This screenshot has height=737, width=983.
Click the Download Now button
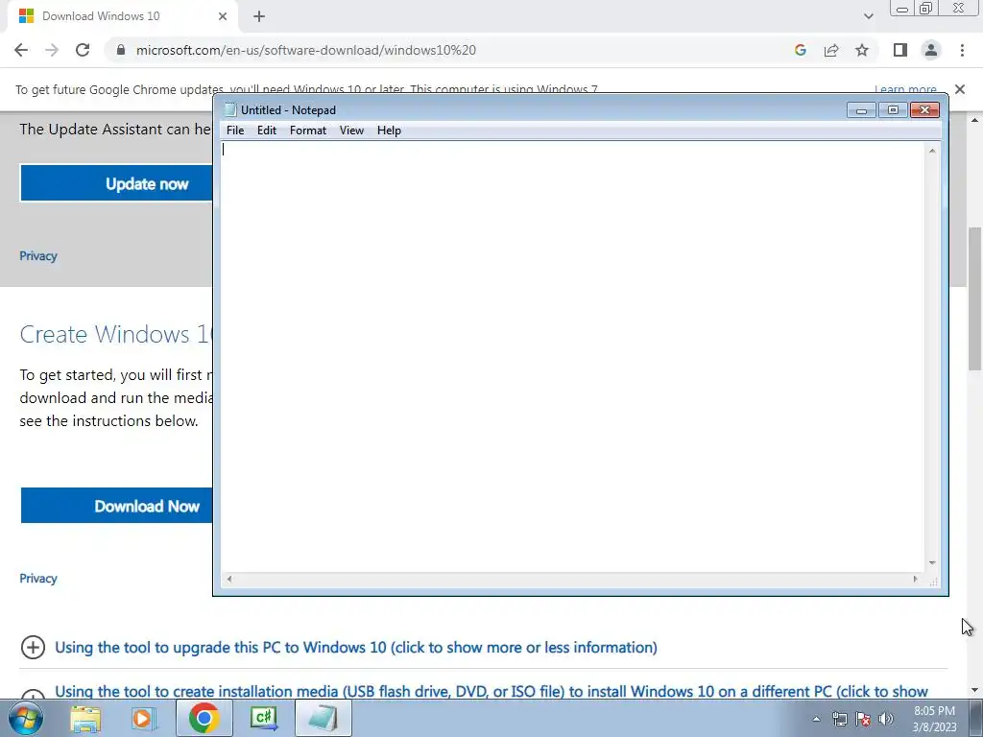point(116,505)
